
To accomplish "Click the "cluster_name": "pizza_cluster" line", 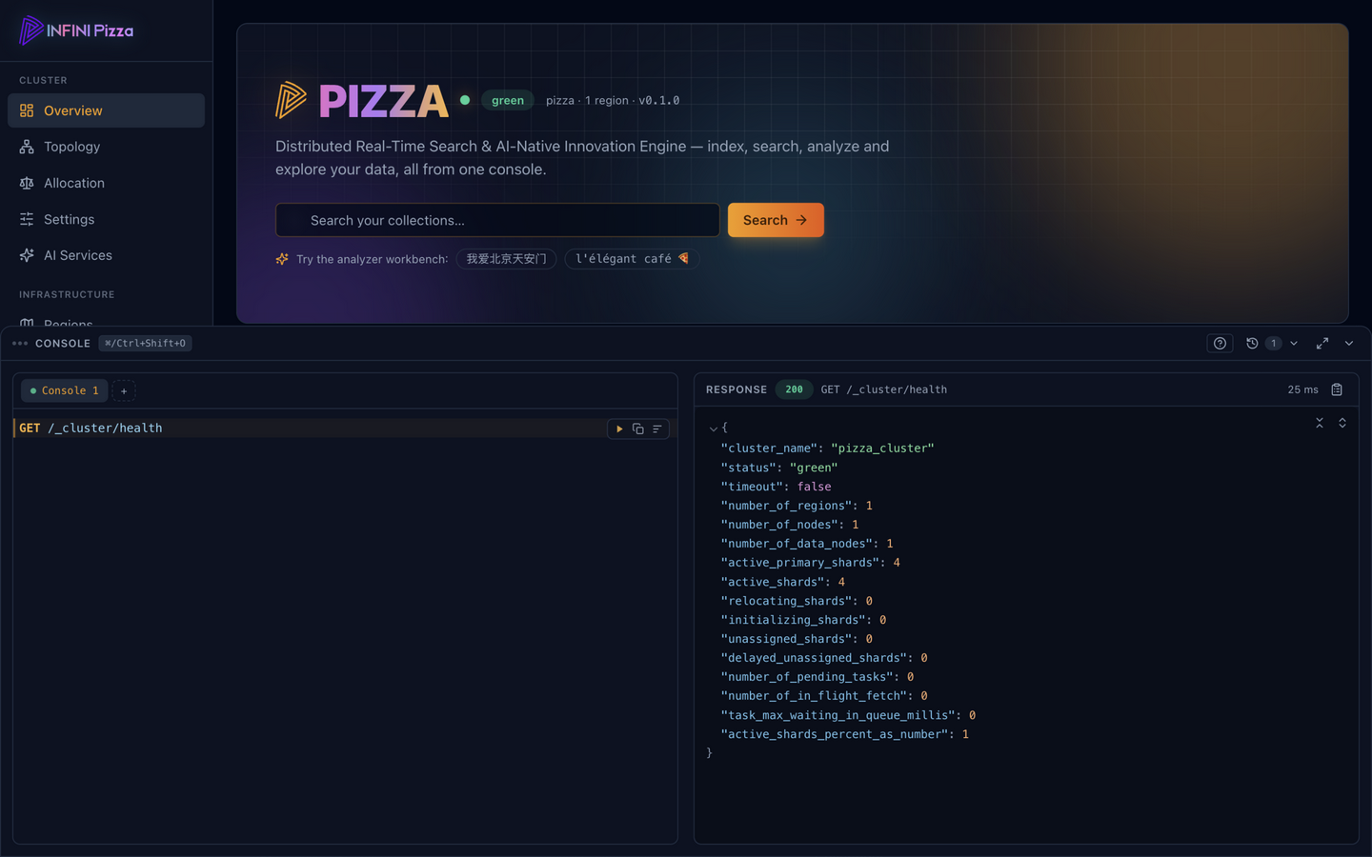I will click(827, 448).
